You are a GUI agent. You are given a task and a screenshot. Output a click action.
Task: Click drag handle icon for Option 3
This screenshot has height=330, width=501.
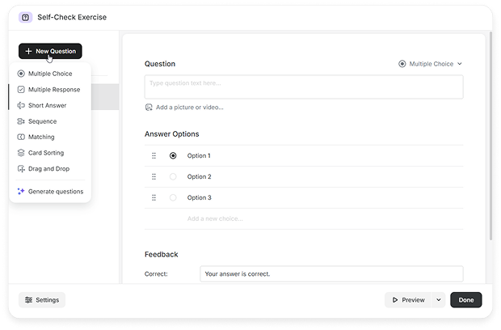tap(154, 197)
